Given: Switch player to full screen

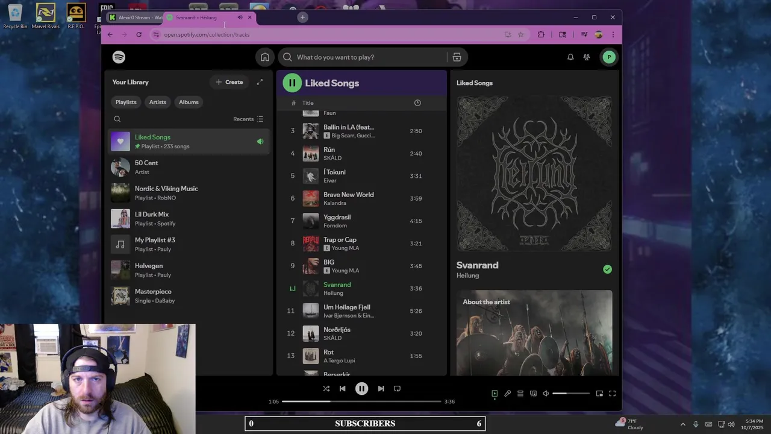Looking at the screenshot, I should point(612,394).
